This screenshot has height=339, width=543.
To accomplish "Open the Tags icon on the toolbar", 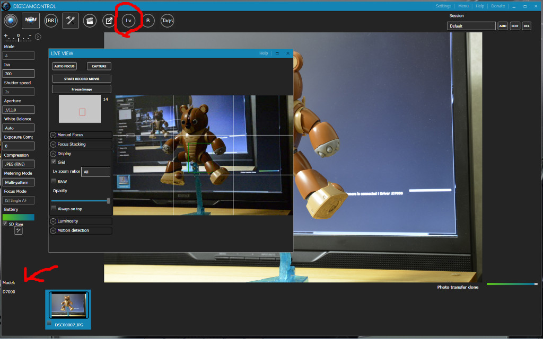I will [x=168, y=21].
